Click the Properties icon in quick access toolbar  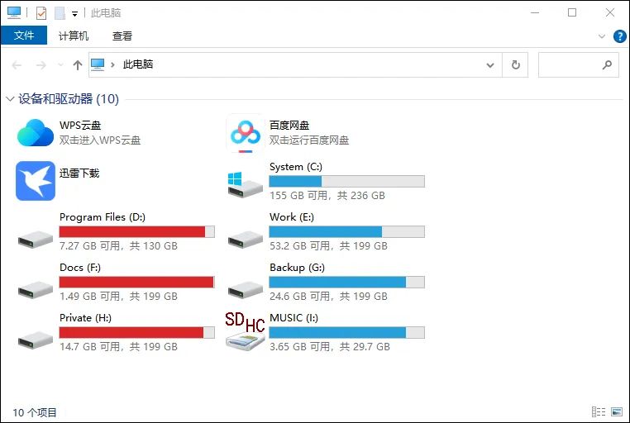click(41, 13)
